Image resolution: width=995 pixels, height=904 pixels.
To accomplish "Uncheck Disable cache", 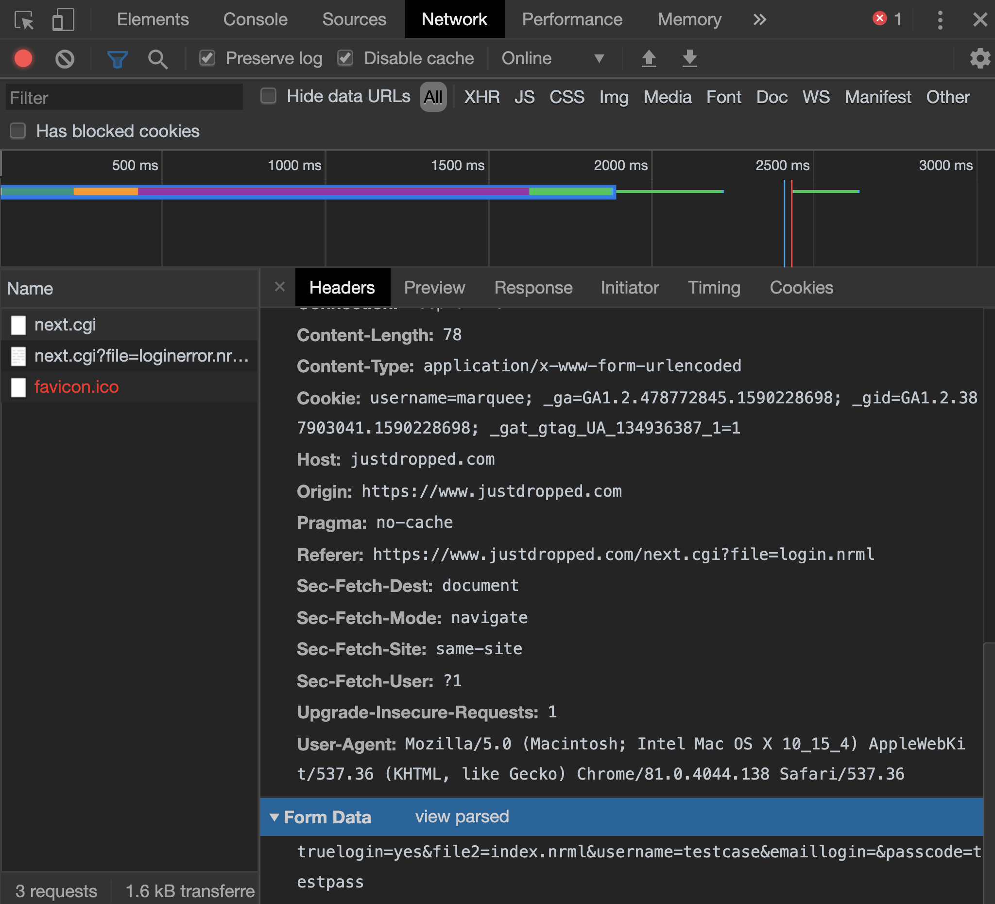I will (x=345, y=58).
